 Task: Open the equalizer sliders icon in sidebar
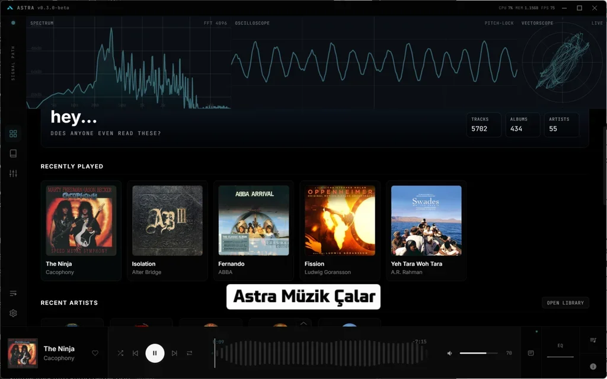point(13,174)
